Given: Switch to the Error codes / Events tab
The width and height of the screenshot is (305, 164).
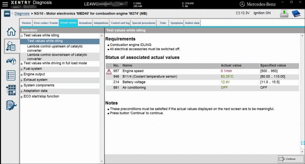Looking at the screenshot, I should [x=46, y=23].
